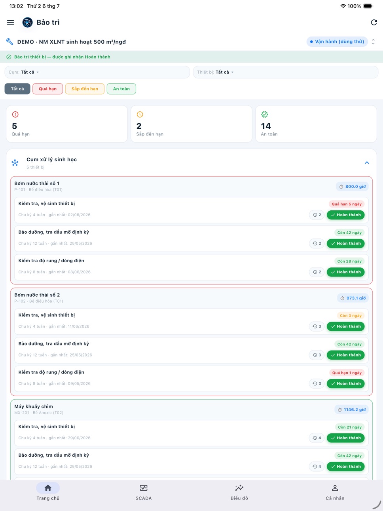Open the 2 Sắp đến hạn summary card
This screenshot has width=383, height=511.
pos(191,124)
